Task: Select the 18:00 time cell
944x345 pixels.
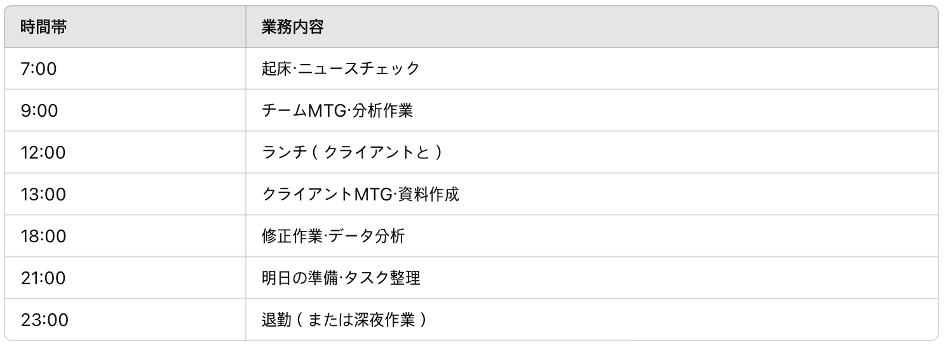Action: pos(43,236)
